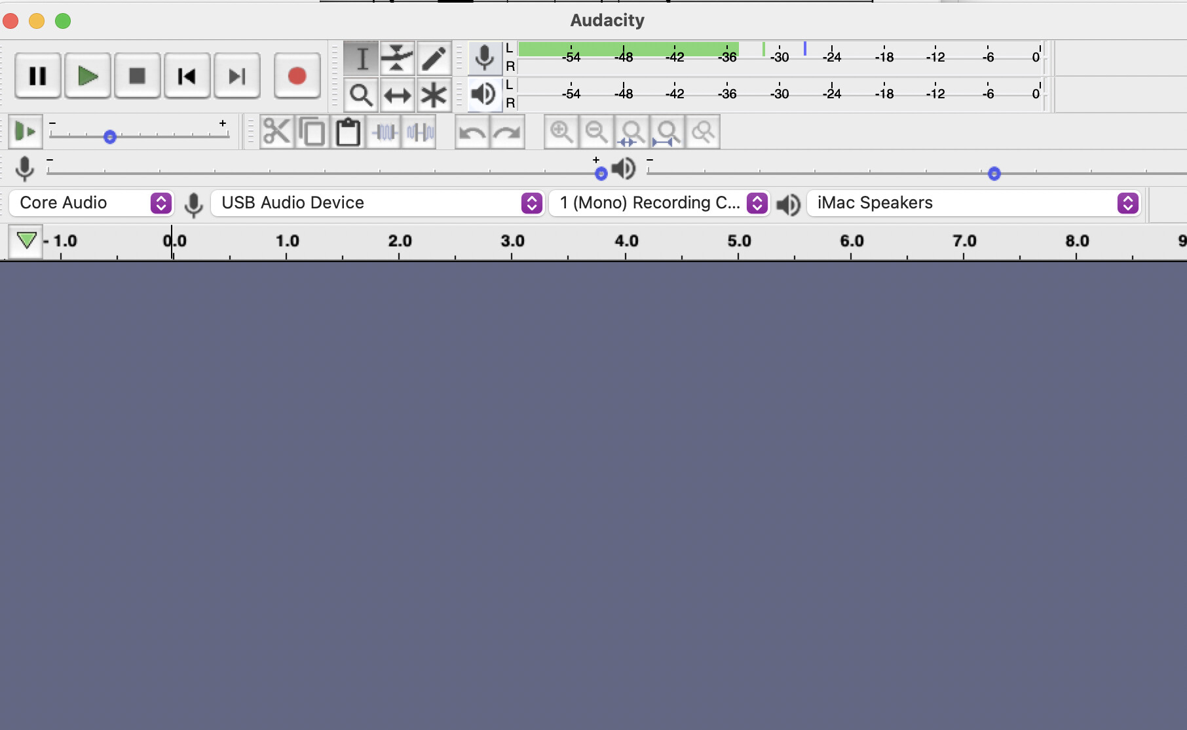This screenshot has width=1187, height=730.
Task: Click the Undo arrow
Action: click(472, 132)
